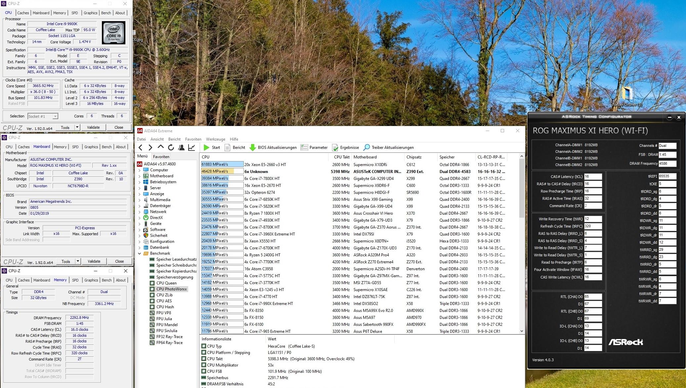Select Motherboard in AIDA64 tree

point(162,176)
